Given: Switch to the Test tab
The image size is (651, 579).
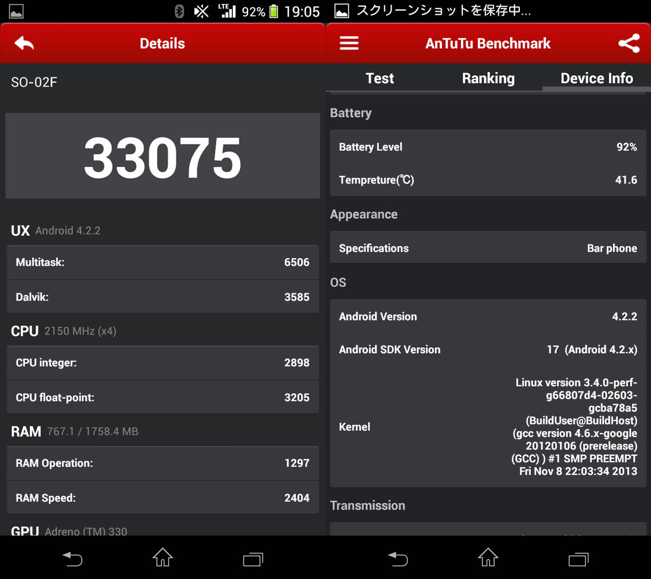Looking at the screenshot, I should click(380, 78).
